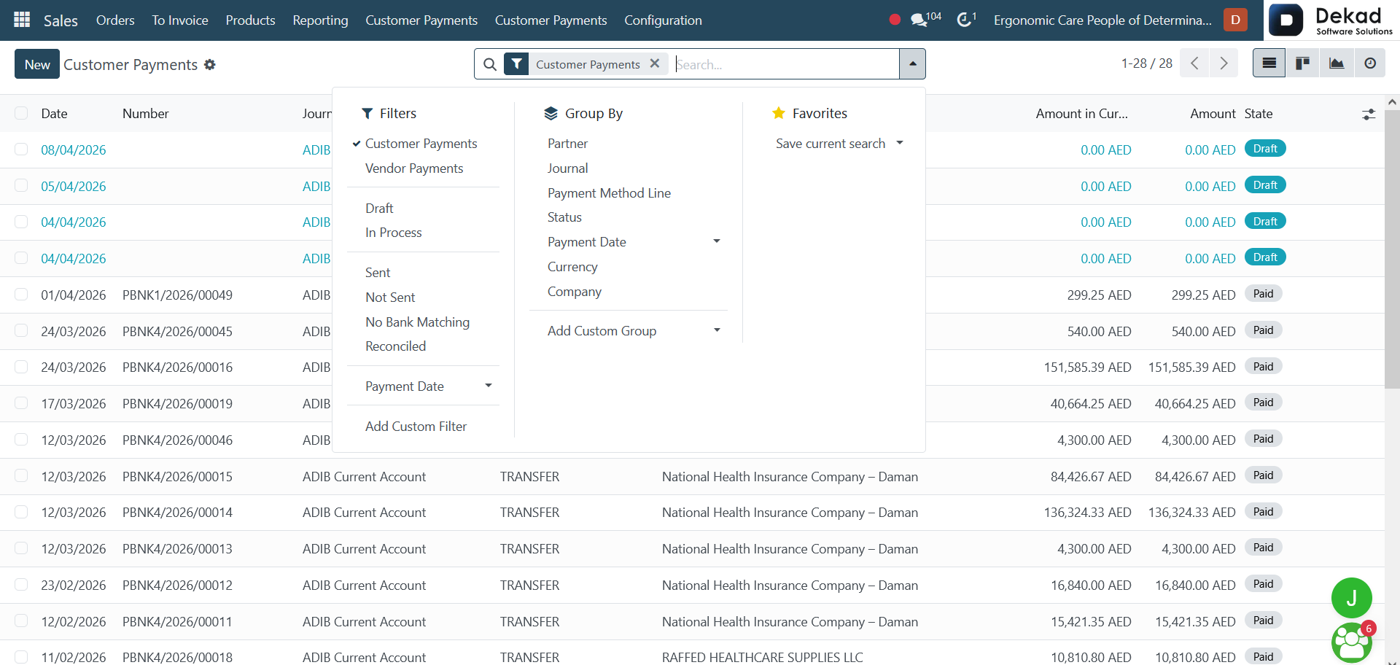The width and height of the screenshot is (1400, 665).
Task: Click in the Search input field
Action: [785, 64]
